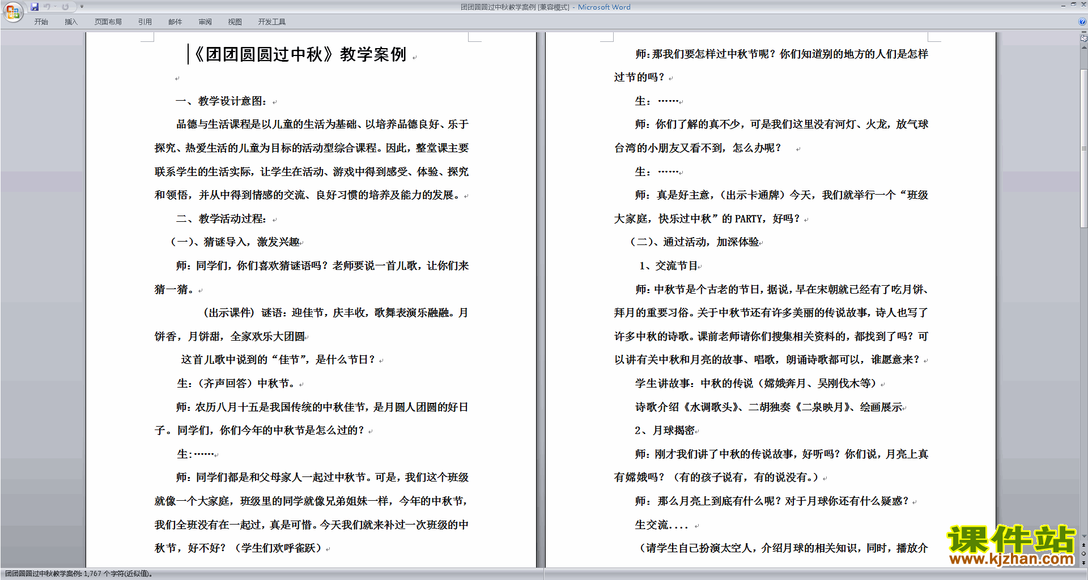Click the Undo arrow icon
Viewport: 1088px width, 580px height.
click(x=47, y=7)
